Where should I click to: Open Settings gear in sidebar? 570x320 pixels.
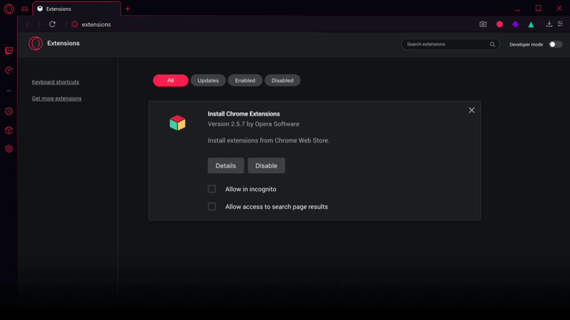[x=9, y=149]
